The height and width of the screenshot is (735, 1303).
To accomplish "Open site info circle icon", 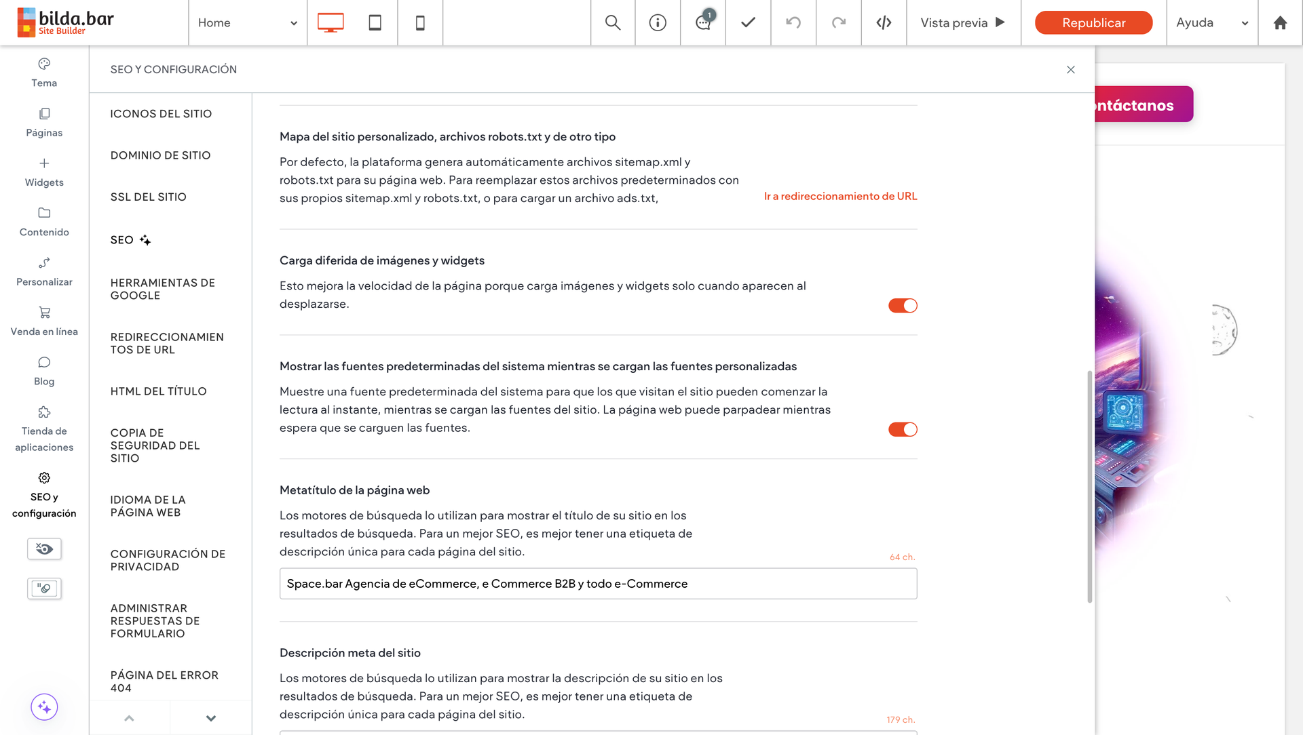I will (x=658, y=22).
